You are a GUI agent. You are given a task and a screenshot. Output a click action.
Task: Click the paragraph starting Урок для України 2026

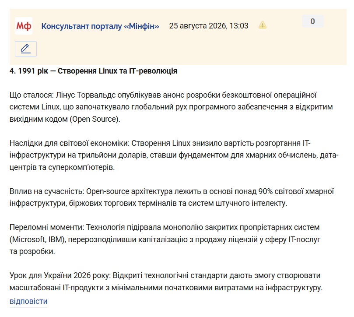[166, 282]
